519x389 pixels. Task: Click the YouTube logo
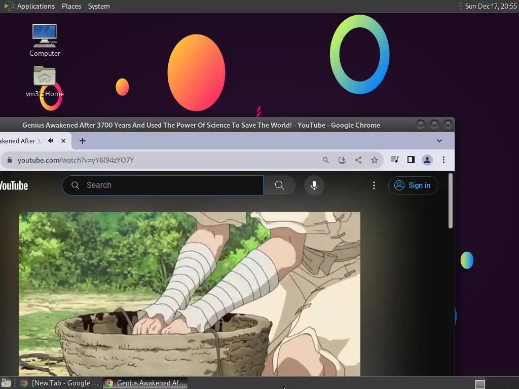[14, 185]
